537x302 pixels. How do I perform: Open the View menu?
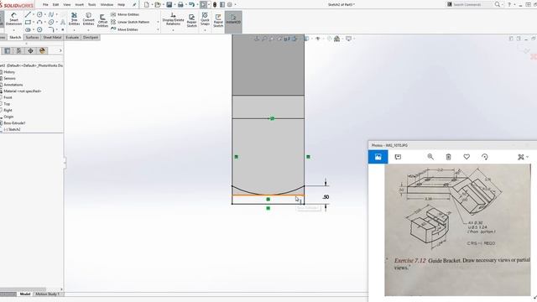[67, 5]
